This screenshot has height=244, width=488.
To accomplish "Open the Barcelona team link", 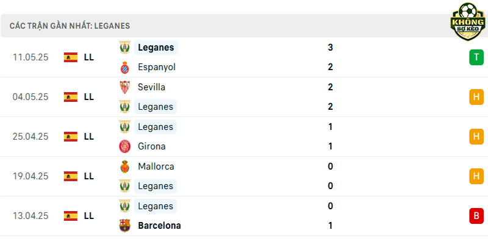I will pyautogui.click(x=159, y=226).
